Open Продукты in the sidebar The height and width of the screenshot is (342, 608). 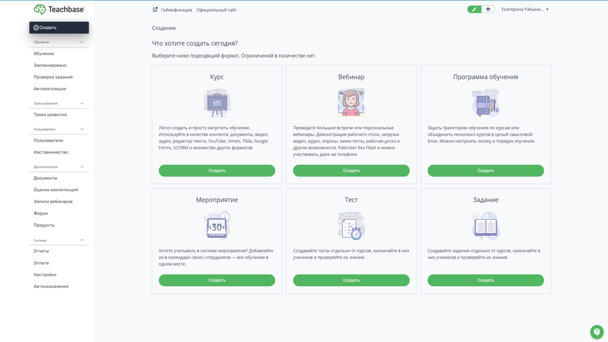pos(44,225)
